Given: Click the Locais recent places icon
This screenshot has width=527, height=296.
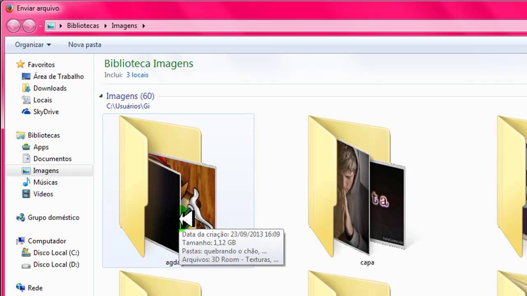Looking at the screenshot, I should pyautogui.click(x=26, y=100).
